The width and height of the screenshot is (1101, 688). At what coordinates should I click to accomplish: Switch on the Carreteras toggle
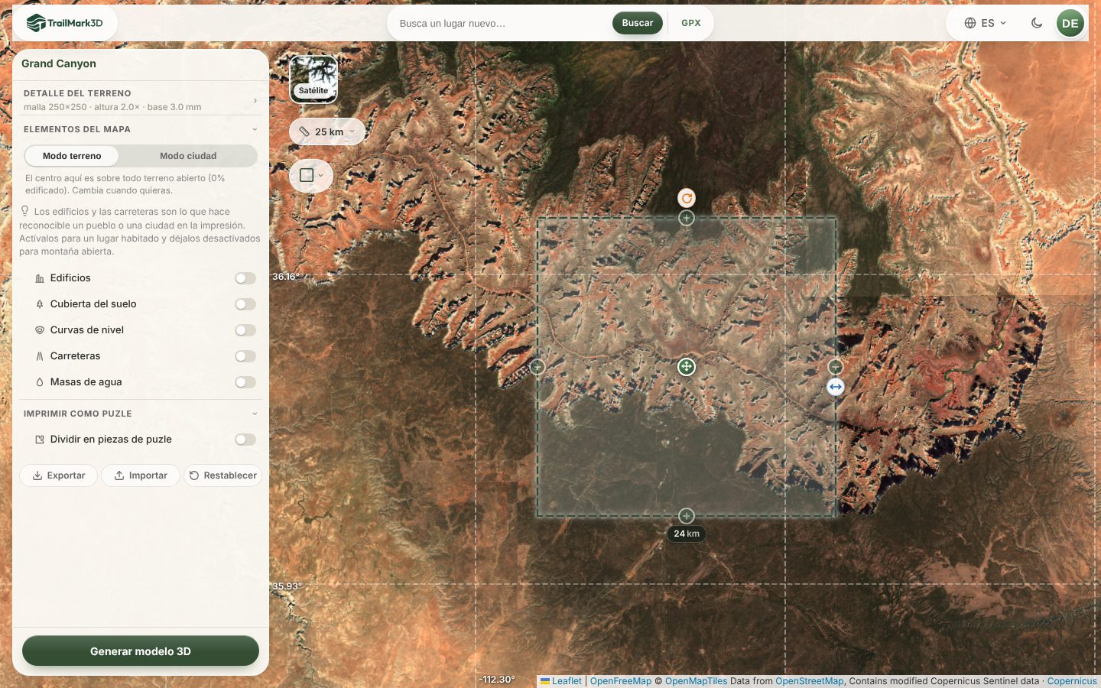tap(245, 356)
